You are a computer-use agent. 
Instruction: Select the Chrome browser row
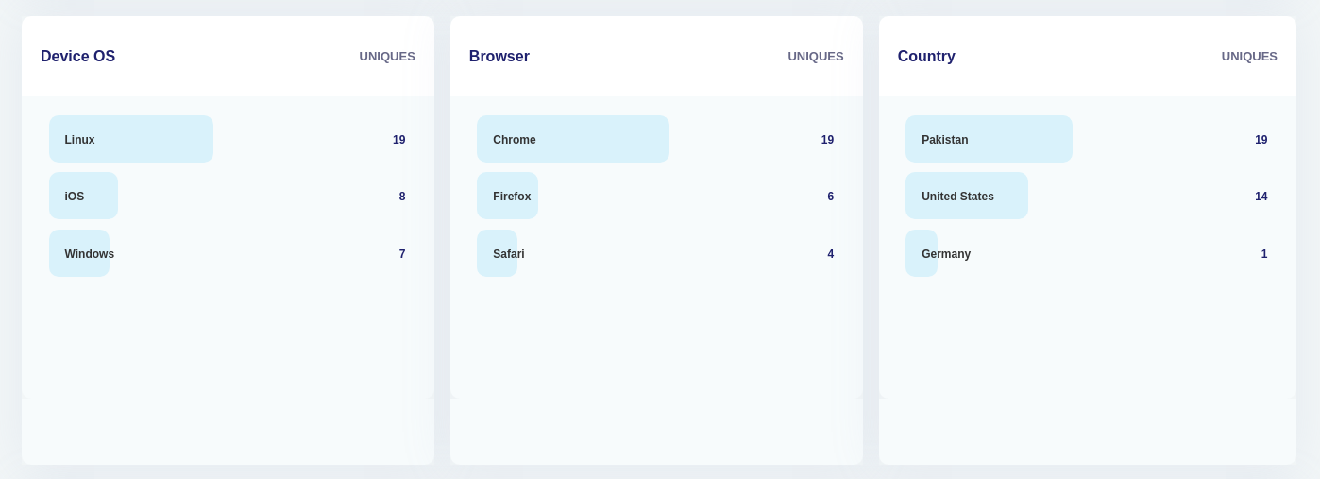click(655, 139)
